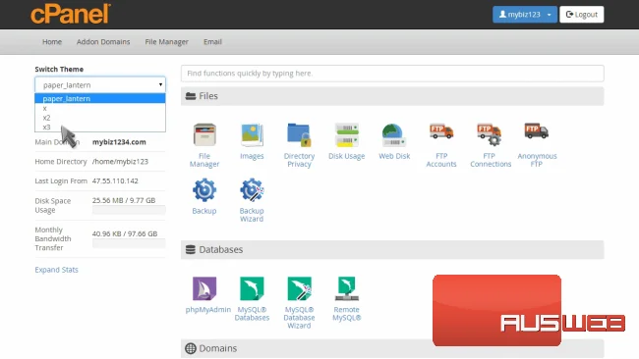Screen dimensions: 639x359
Task: Select the x3 theme option
Action: click(100, 127)
